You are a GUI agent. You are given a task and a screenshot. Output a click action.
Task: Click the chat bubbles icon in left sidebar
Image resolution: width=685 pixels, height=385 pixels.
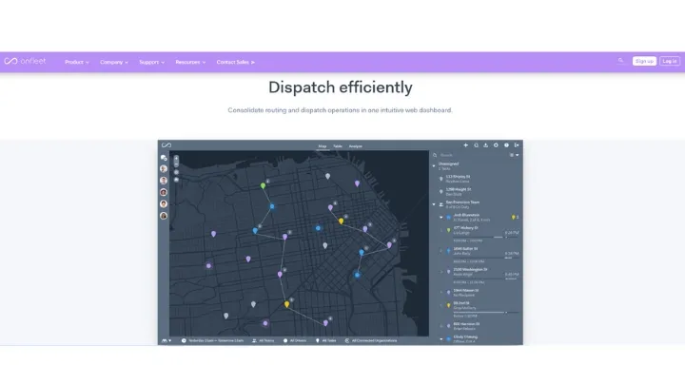point(164,158)
